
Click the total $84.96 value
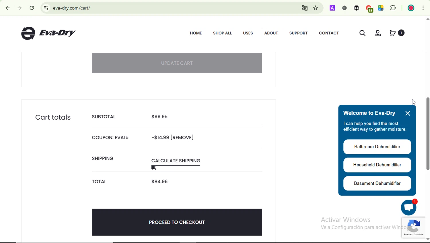(159, 182)
